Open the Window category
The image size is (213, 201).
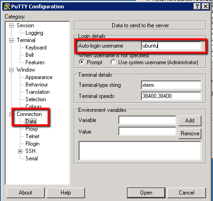tap(26, 70)
